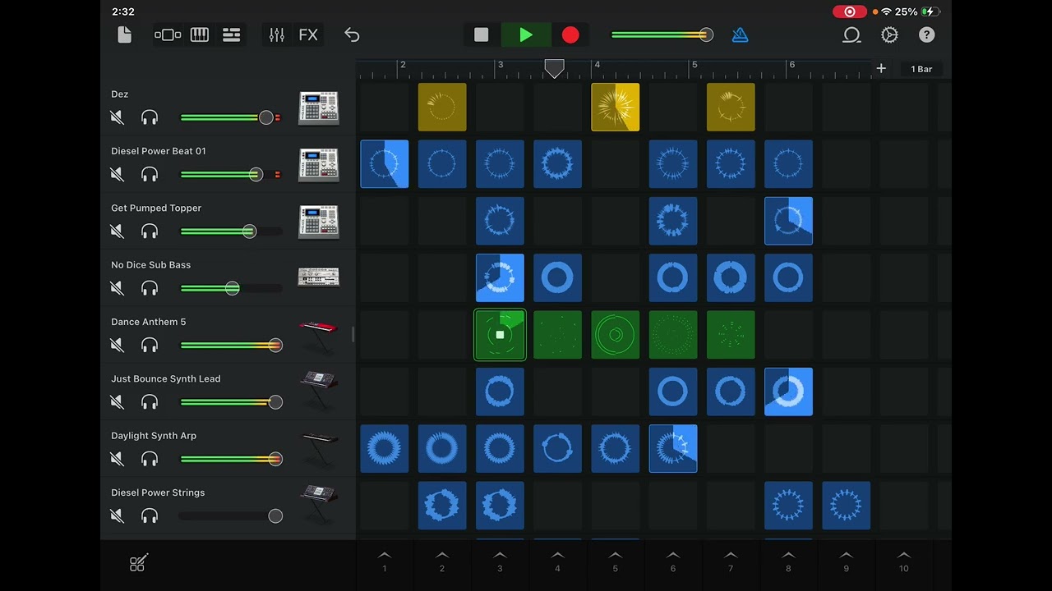Select the Just Bounce Synth Lead track name
1052x591 pixels.
click(165, 378)
